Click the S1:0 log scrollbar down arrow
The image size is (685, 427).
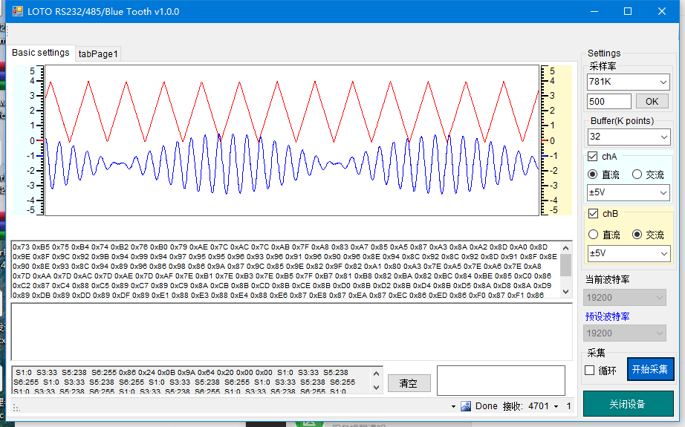click(376, 387)
